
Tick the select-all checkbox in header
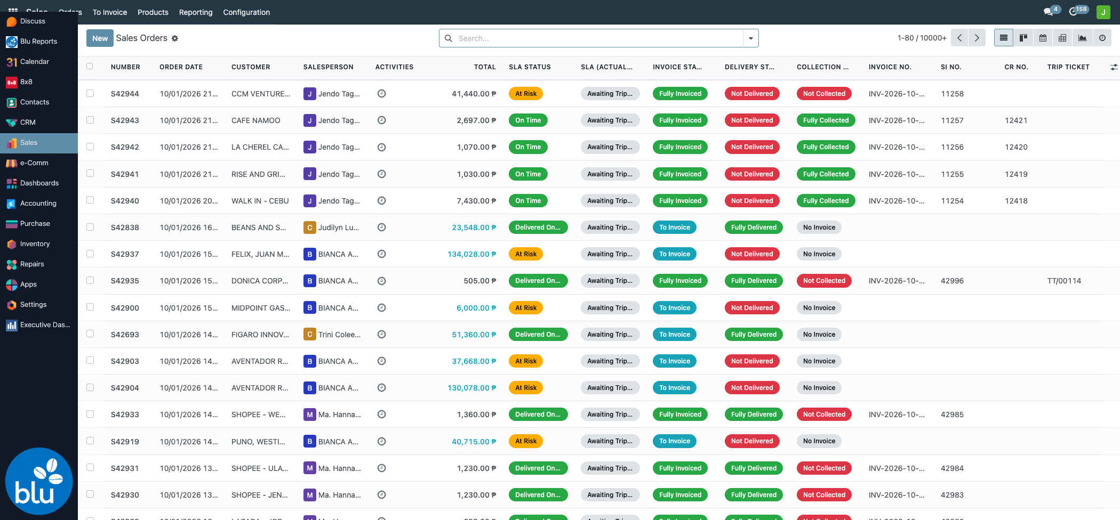click(90, 67)
